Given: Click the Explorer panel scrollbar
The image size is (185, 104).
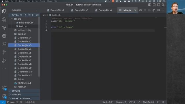Looking at the screenshot, I should [x=39, y=47].
